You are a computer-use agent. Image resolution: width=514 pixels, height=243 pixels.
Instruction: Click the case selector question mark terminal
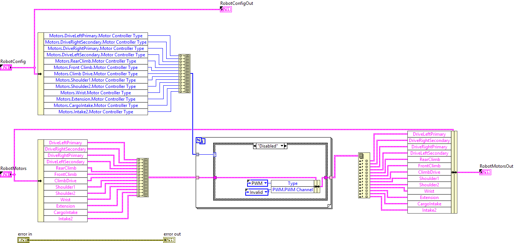tap(215, 154)
